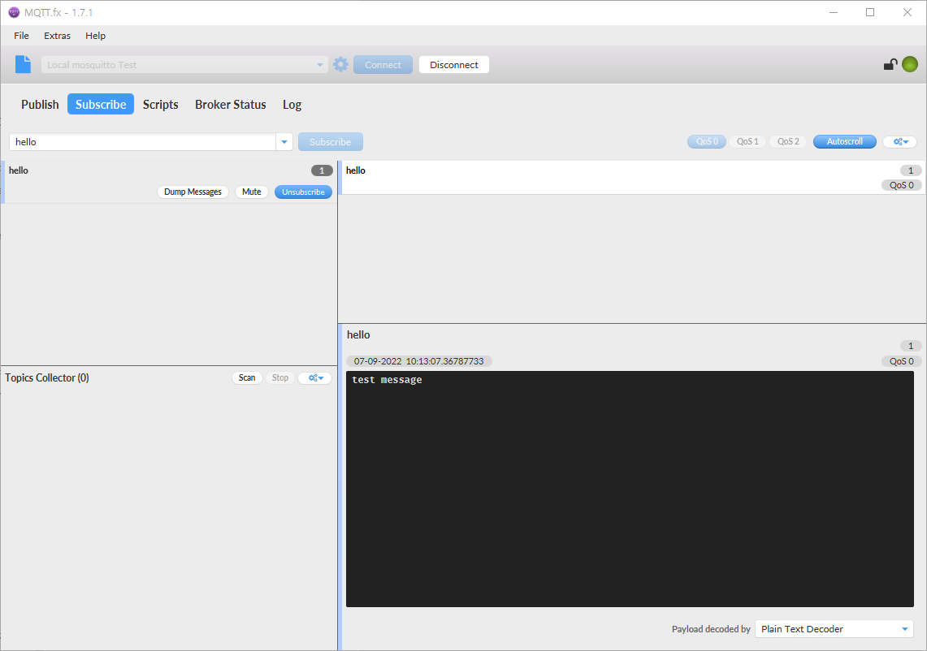Viewport: 927px width, 651px height.
Task: Minimize the MQTT.fx window
Action: 834,12
